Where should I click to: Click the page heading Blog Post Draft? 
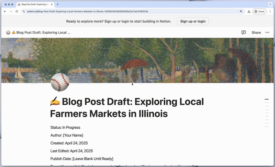point(127,107)
